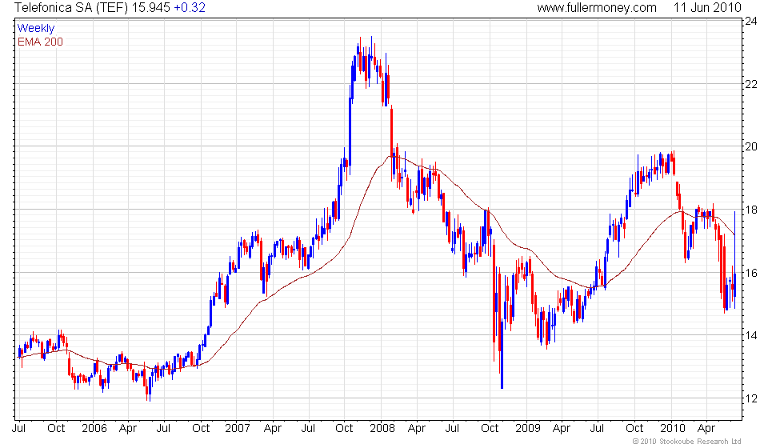Click the blue +0.32 change value
This screenshot has height=448, width=784.
(x=190, y=7)
